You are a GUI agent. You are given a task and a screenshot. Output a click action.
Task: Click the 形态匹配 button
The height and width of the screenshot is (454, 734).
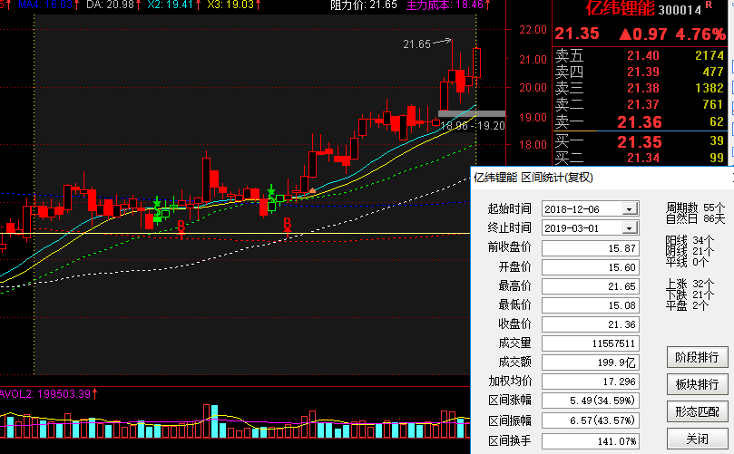coord(697,411)
